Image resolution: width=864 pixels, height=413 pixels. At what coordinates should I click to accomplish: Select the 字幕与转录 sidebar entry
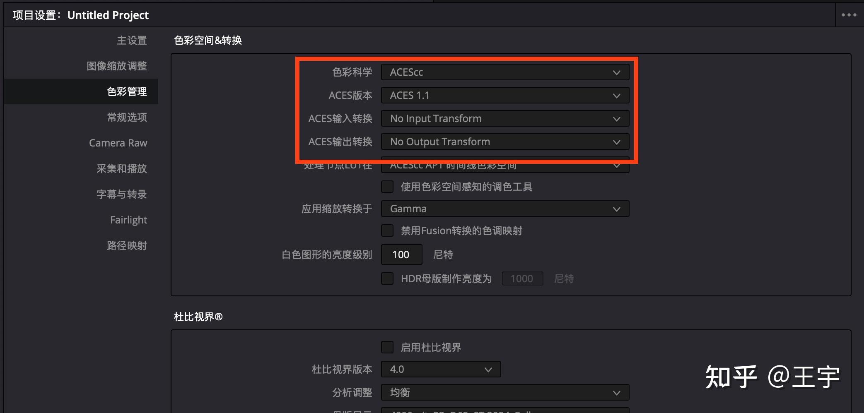click(121, 194)
